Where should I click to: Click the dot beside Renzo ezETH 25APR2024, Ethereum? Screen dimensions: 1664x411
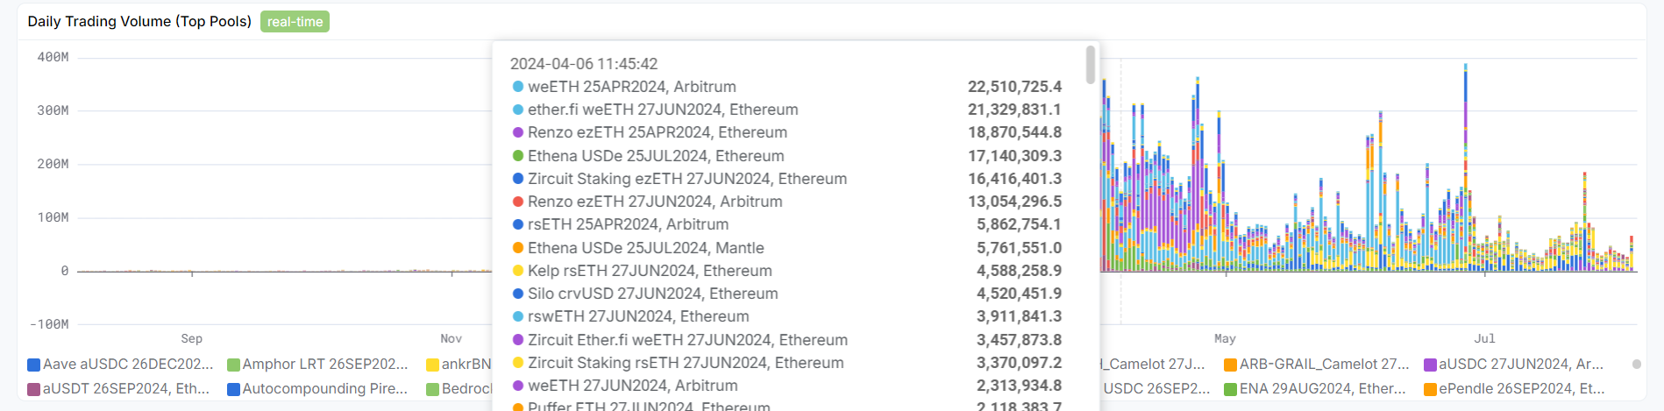point(518,132)
